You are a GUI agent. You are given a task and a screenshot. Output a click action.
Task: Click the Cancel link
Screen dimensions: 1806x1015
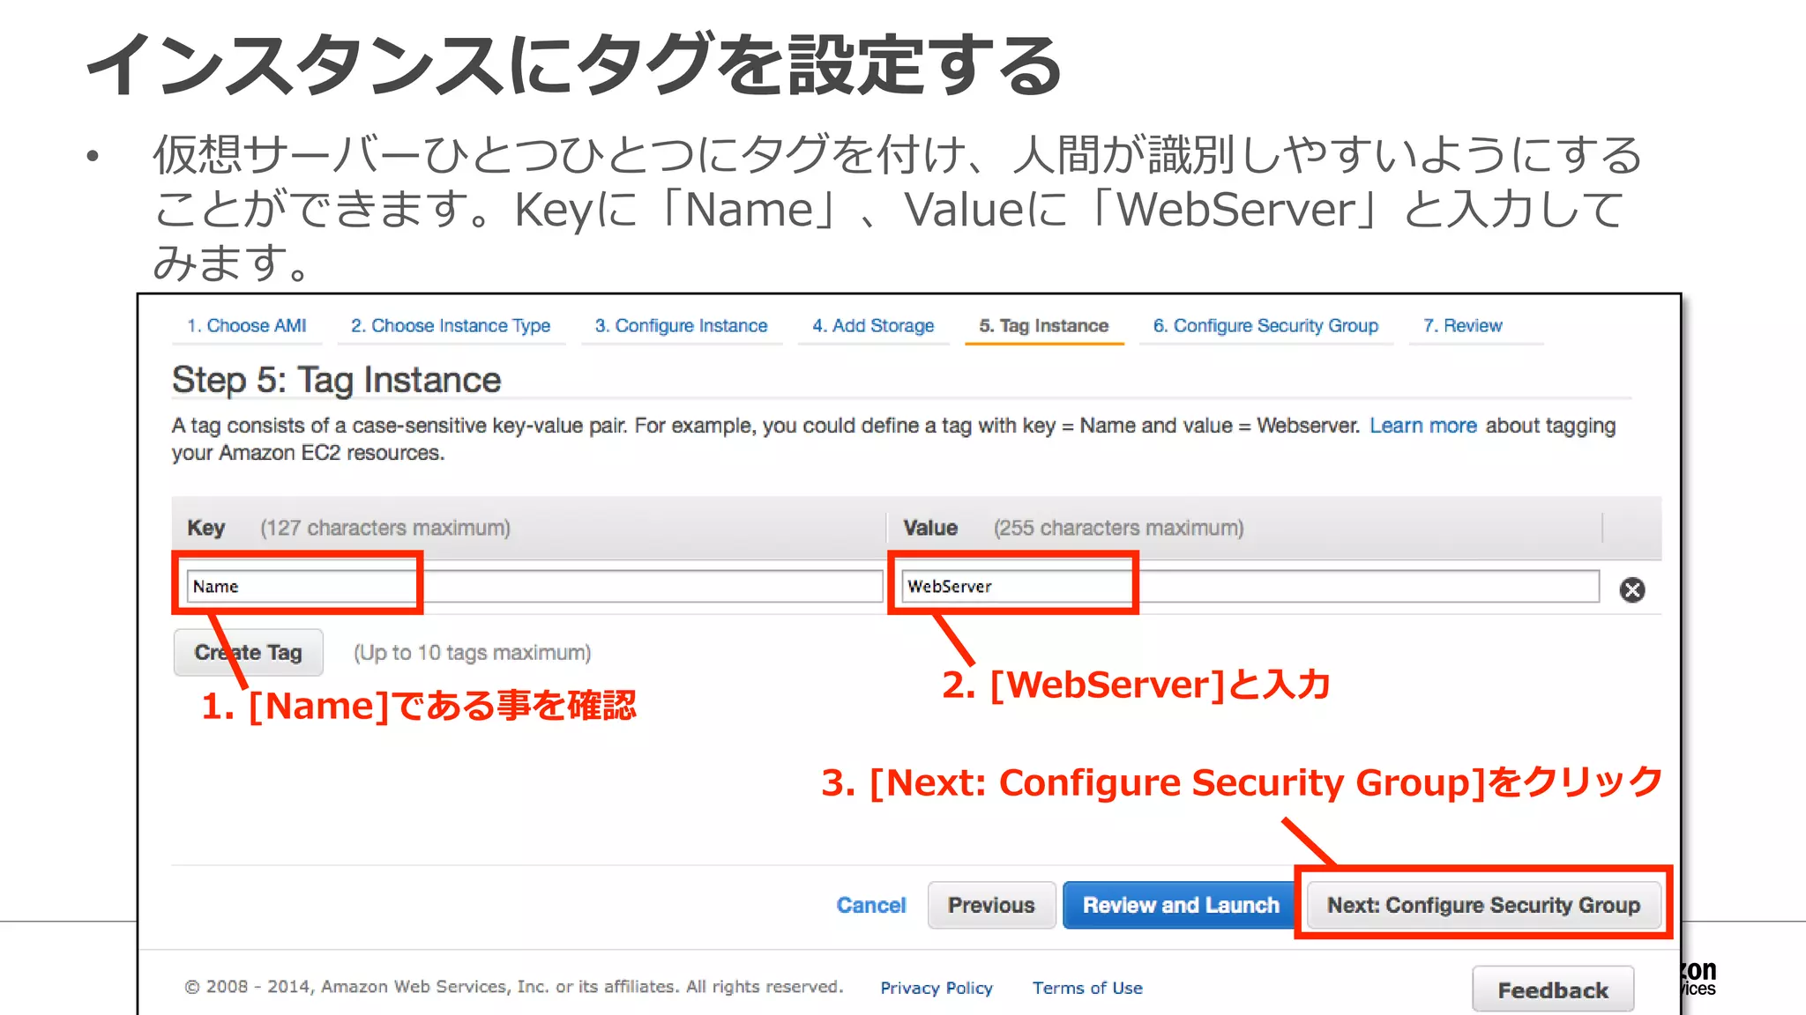[870, 905]
